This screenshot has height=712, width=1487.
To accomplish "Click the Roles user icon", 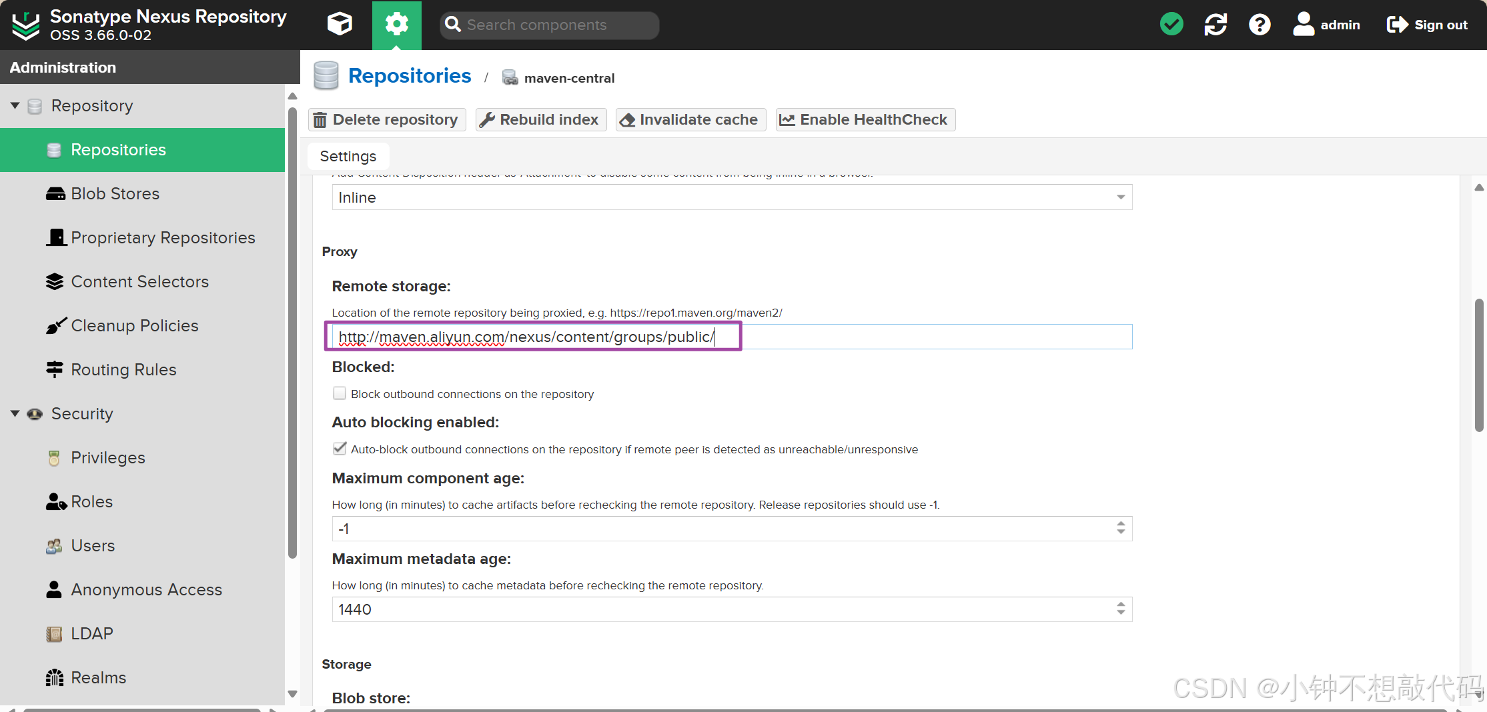I will coord(56,502).
